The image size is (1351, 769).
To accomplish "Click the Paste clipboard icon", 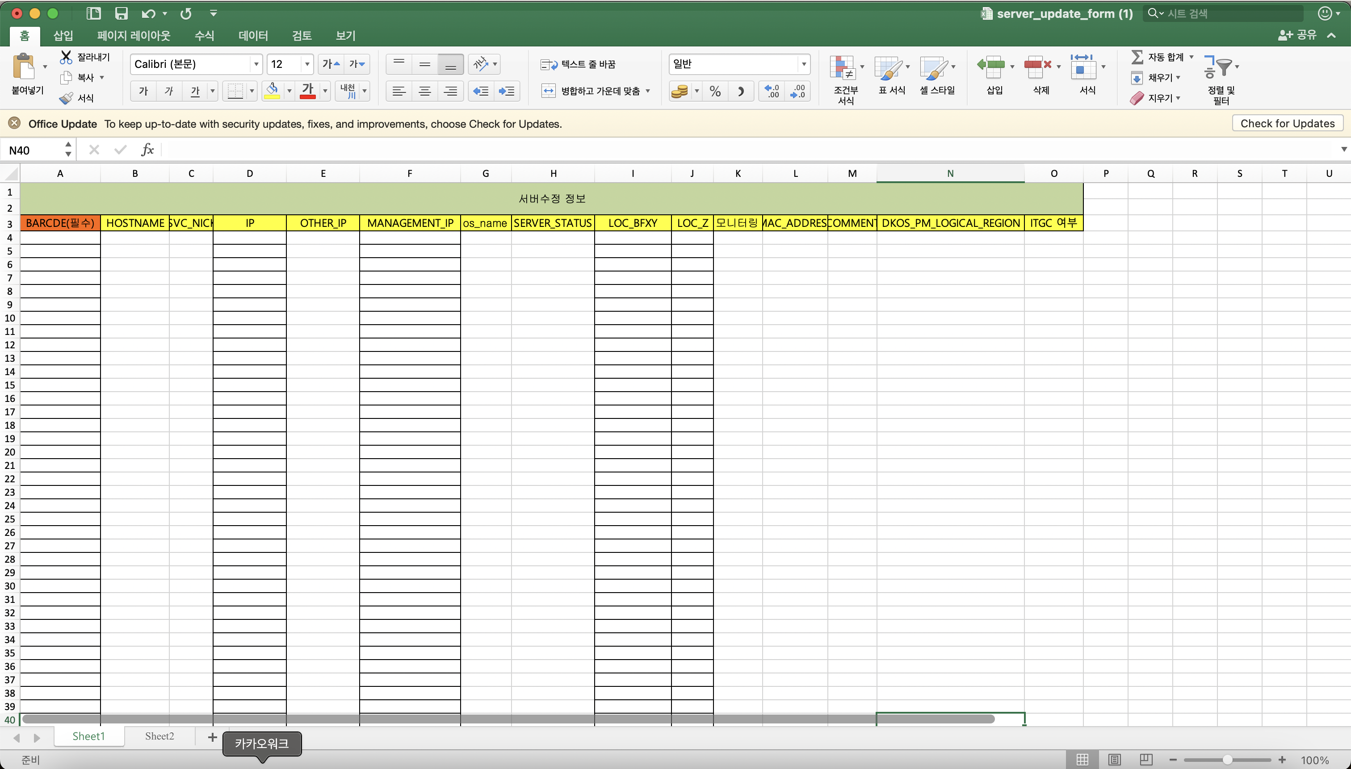I will click(x=23, y=67).
